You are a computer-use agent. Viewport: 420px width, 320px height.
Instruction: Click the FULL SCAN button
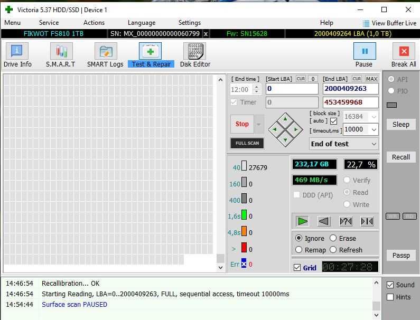point(247,143)
